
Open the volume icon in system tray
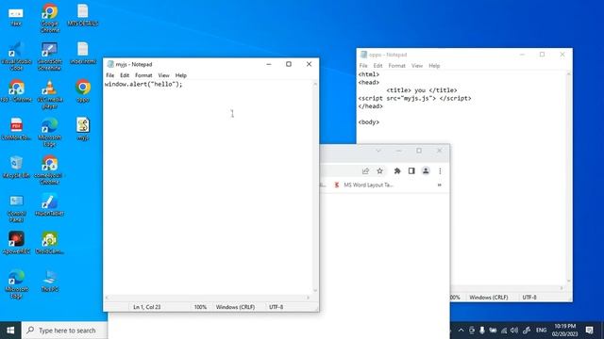coord(514,331)
